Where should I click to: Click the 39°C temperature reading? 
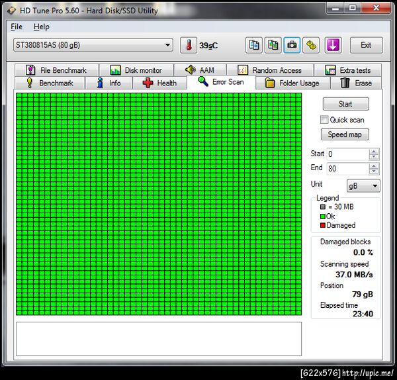pos(208,46)
